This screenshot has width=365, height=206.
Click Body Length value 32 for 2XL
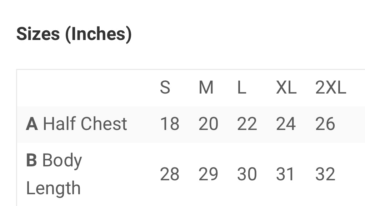325,175
